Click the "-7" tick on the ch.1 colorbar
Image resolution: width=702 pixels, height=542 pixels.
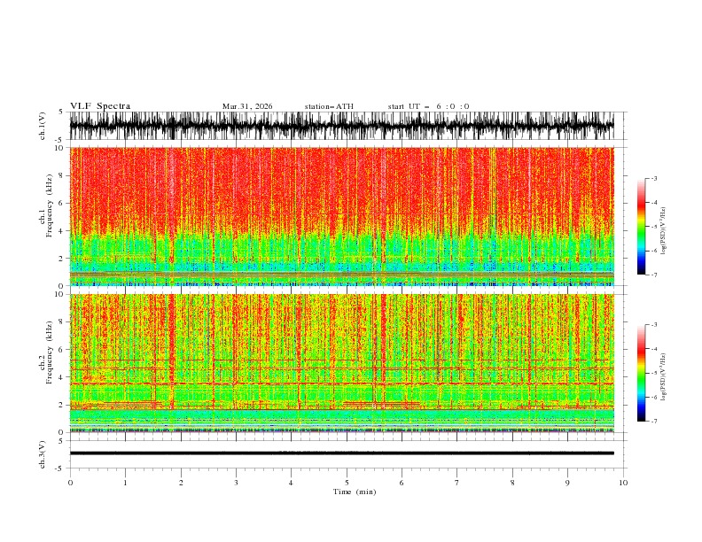coord(653,275)
